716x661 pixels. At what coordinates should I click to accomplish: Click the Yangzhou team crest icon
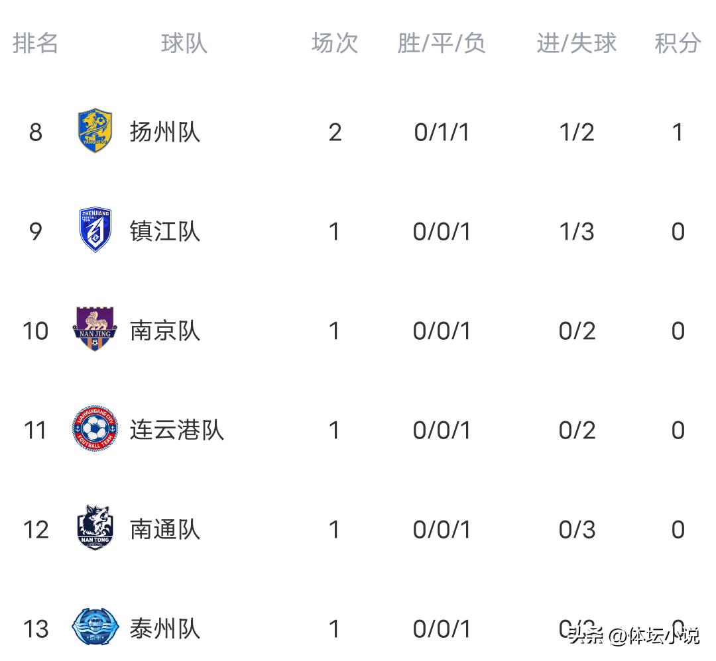click(x=95, y=131)
